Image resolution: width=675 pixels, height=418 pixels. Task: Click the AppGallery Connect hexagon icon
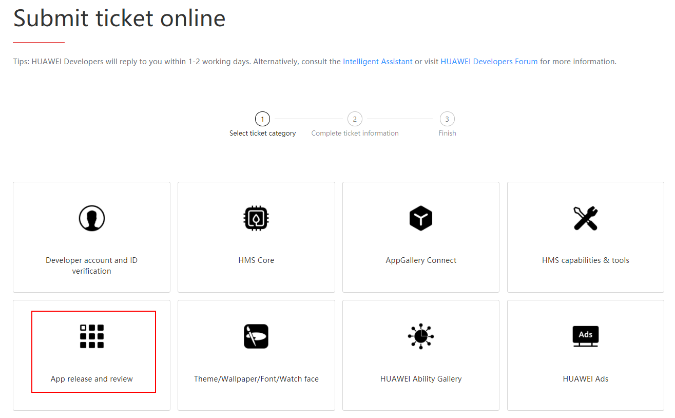click(x=421, y=218)
